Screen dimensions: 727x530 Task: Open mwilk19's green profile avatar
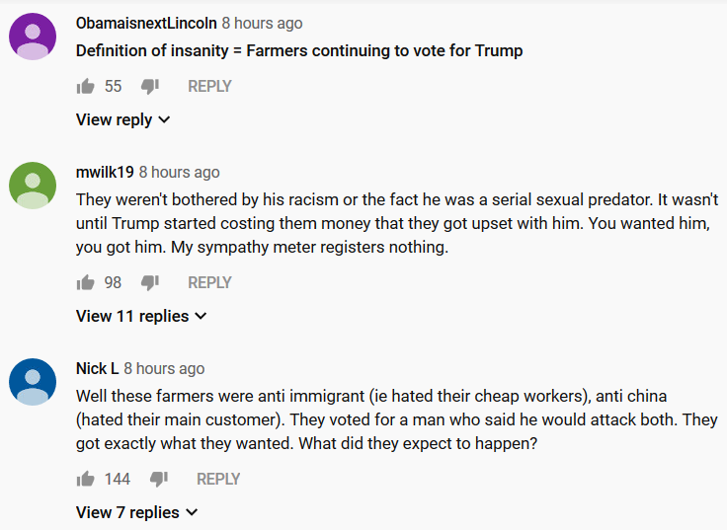(33, 186)
